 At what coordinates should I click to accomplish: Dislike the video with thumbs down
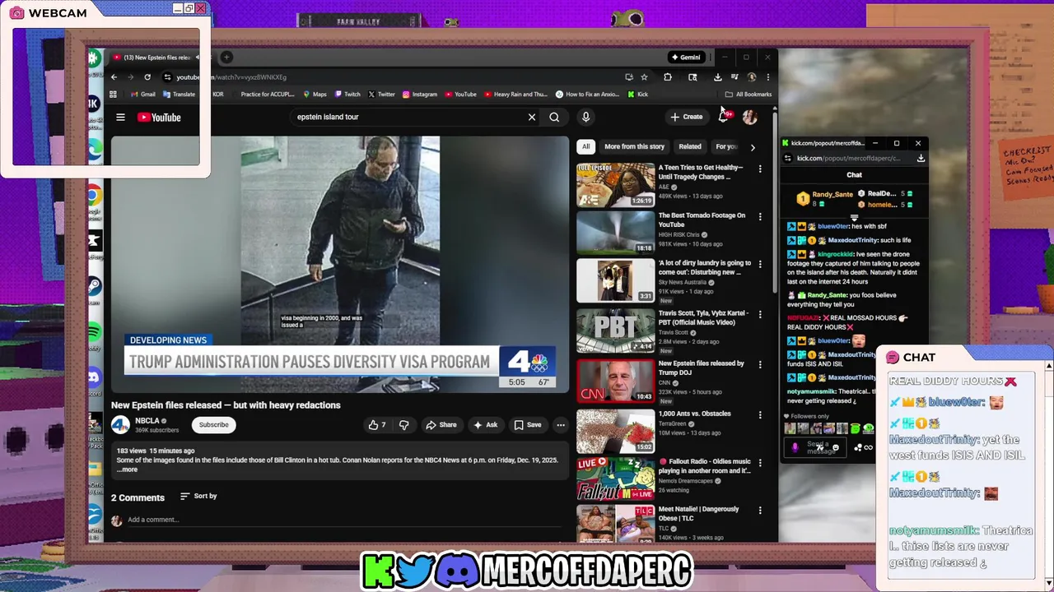(x=403, y=425)
